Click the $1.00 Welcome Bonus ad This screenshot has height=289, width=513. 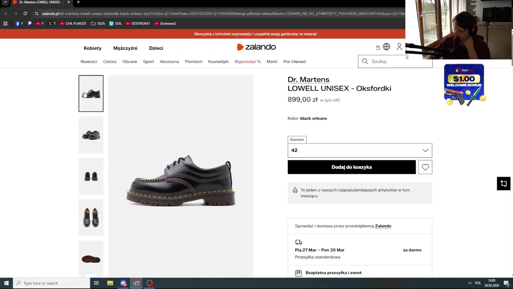(x=464, y=85)
